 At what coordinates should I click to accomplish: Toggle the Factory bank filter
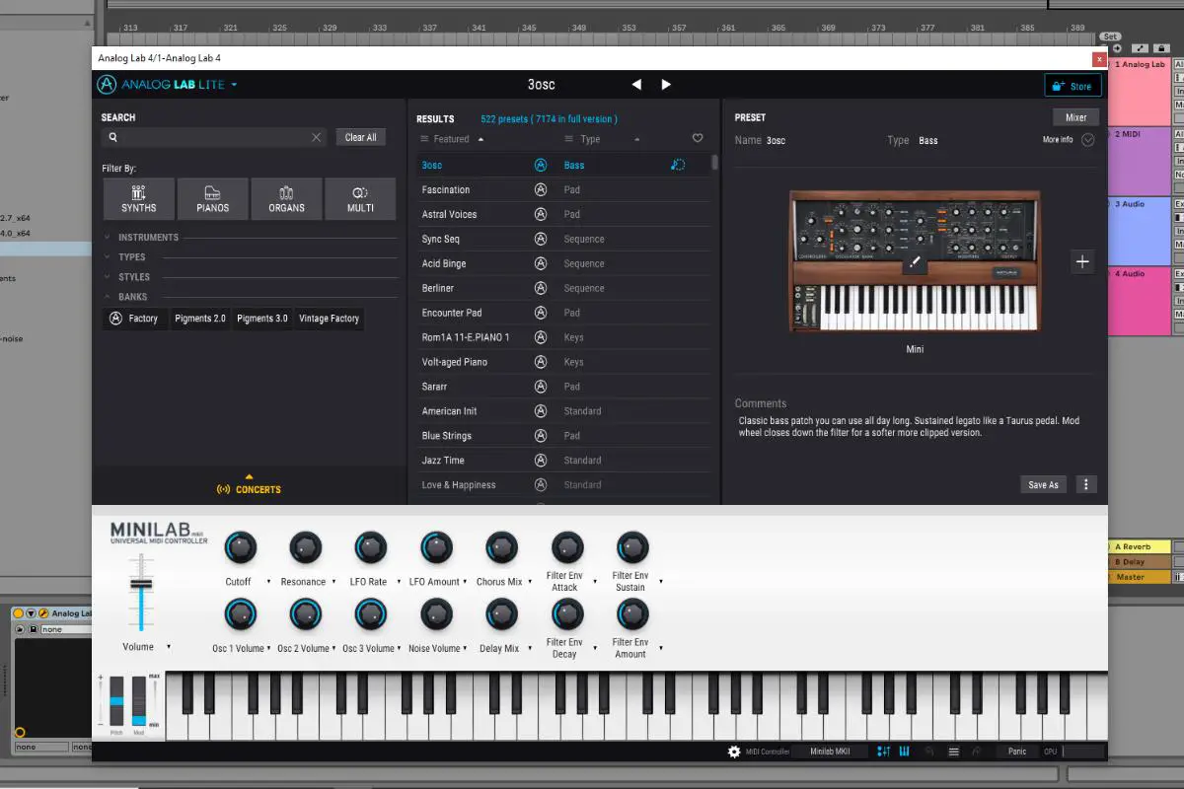pos(135,318)
